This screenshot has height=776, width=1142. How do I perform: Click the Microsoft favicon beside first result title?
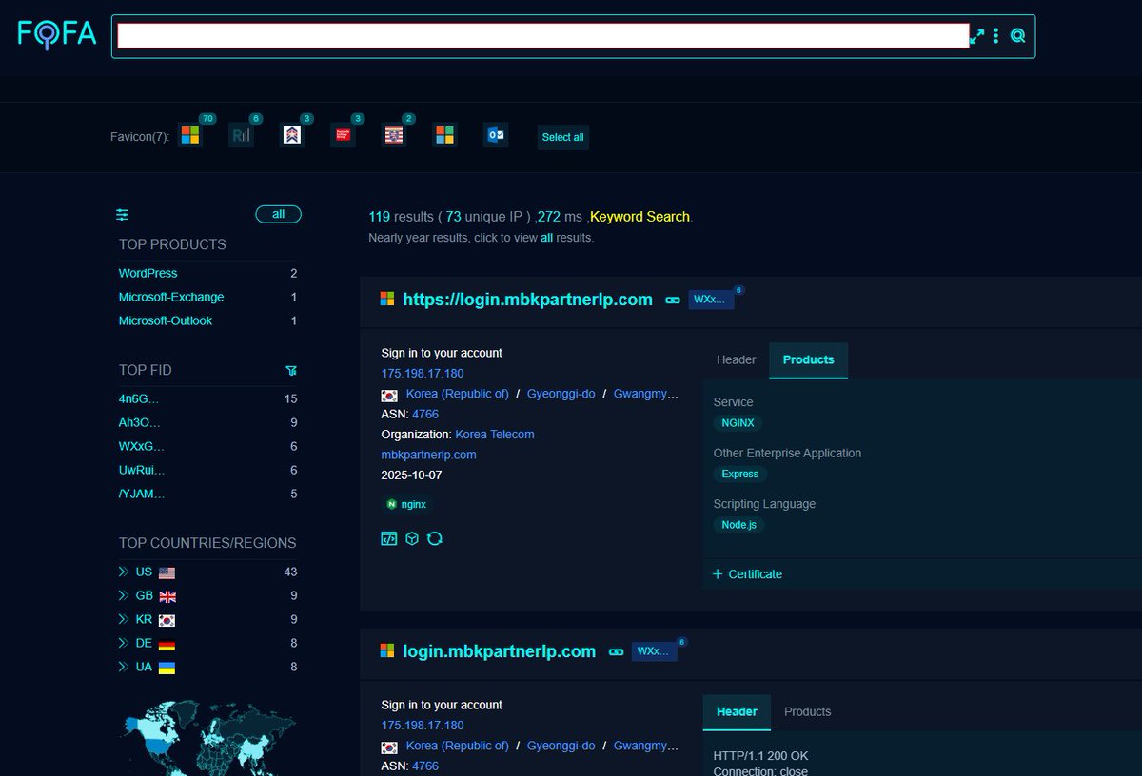point(387,299)
